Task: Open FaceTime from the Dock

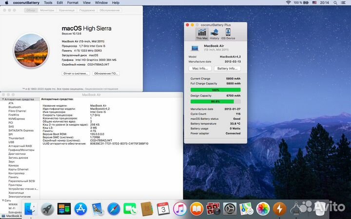Action: (130, 209)
